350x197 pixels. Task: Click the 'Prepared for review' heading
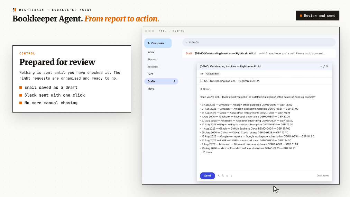click(x=57, y=62)
